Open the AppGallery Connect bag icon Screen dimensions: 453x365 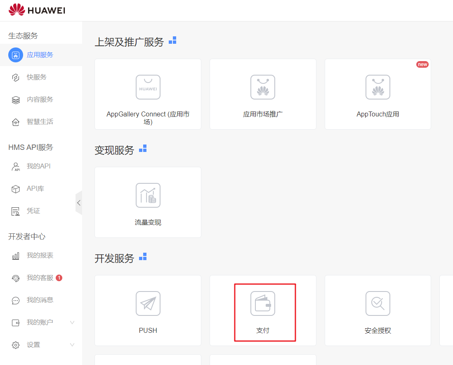(148, 87)
